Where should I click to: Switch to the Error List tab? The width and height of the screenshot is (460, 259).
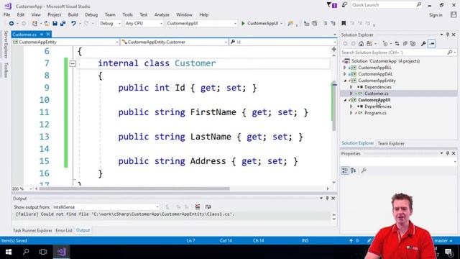point(64,230)
